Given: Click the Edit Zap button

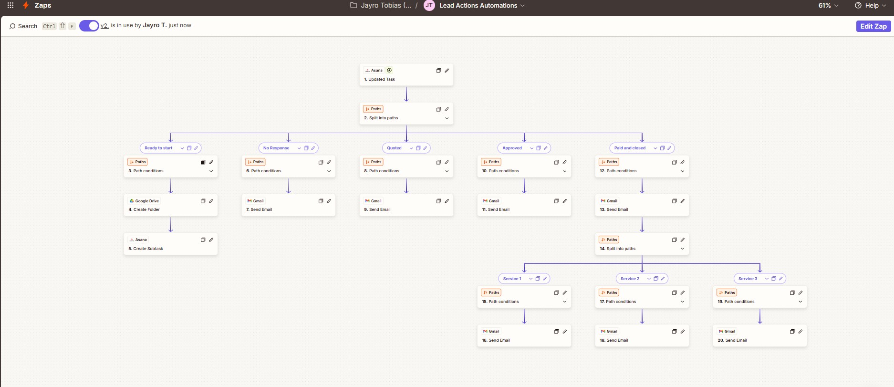Looking at the screenshot, I should 873,26.
